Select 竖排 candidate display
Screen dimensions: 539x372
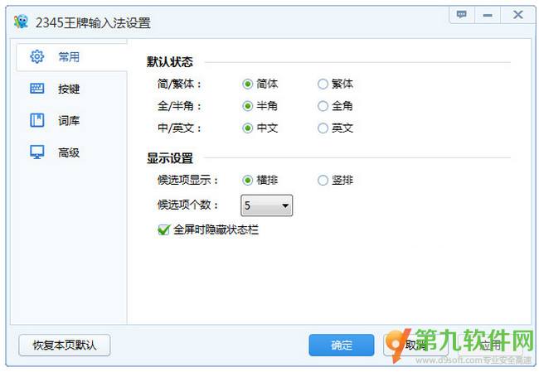tap(323, 180)
